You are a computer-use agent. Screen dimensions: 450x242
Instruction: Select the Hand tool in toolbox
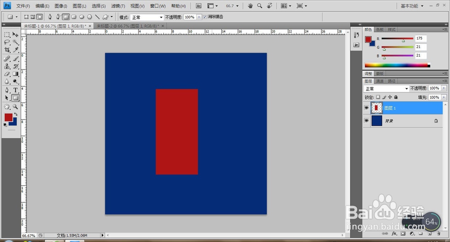tap(7, 107)
